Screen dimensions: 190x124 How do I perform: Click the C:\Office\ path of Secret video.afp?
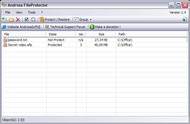tap(125, 45)
